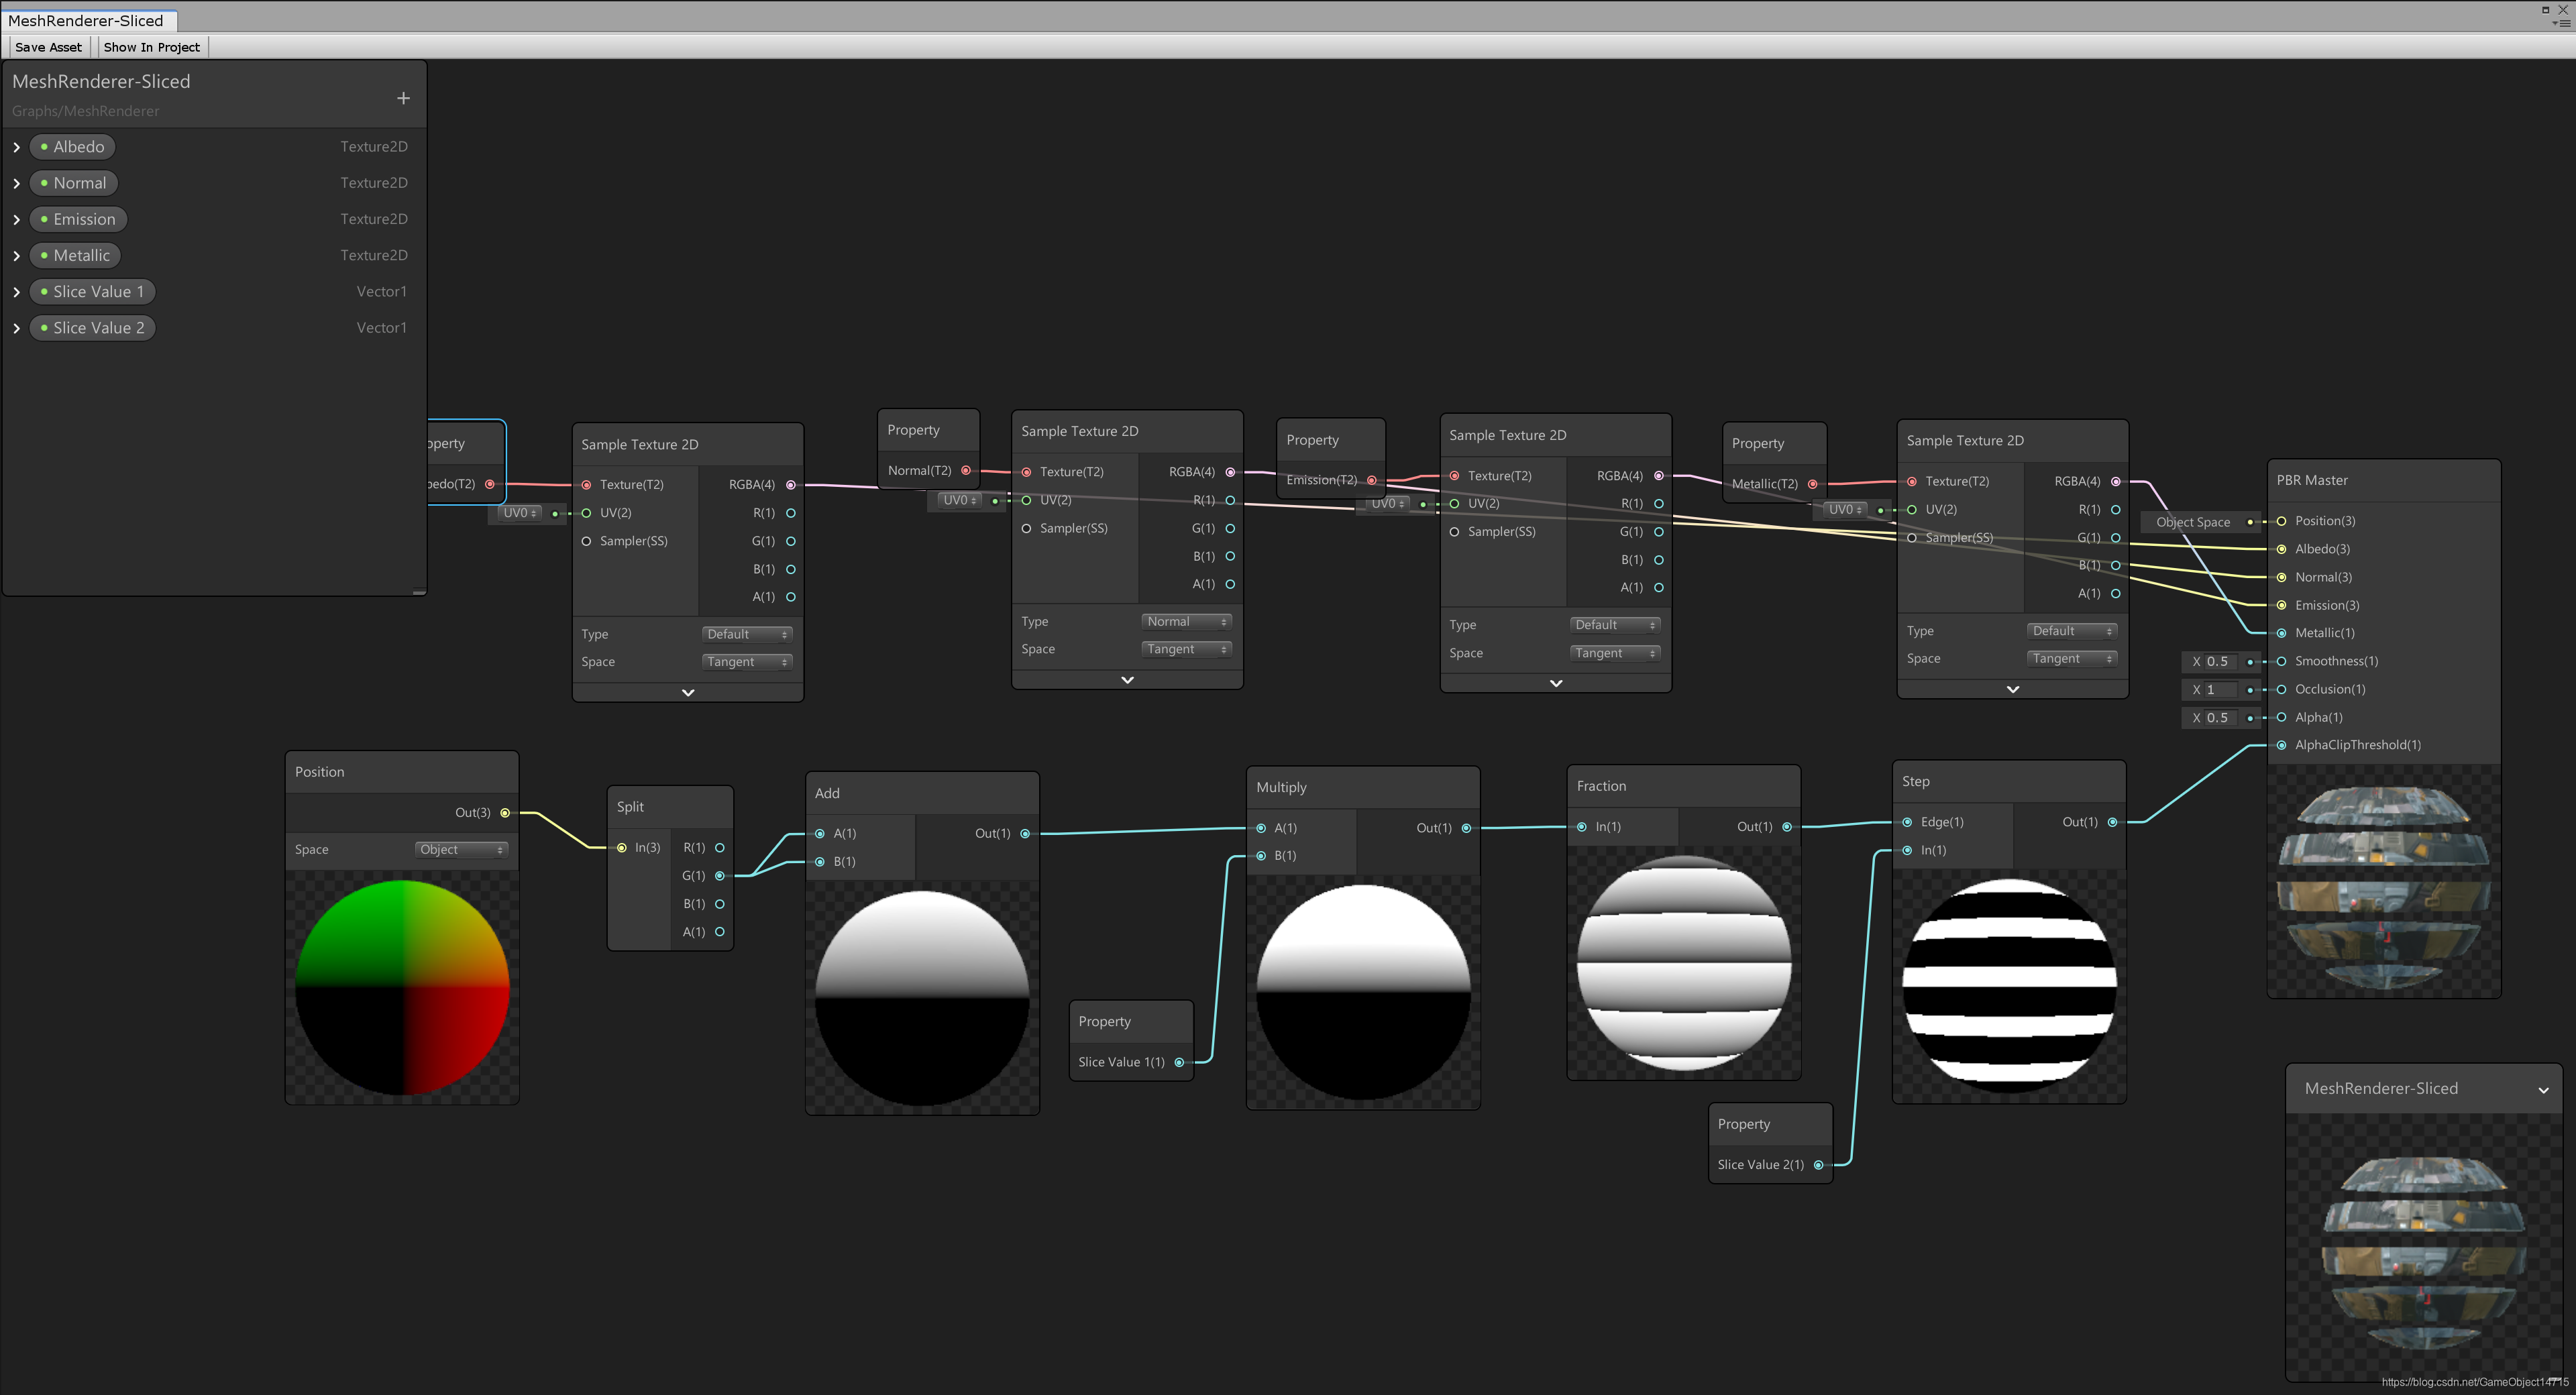Expand the Albedo property in blackboard
Image resolution: width=2576 pixels, height=1395 pixels.
coord(17,147)
